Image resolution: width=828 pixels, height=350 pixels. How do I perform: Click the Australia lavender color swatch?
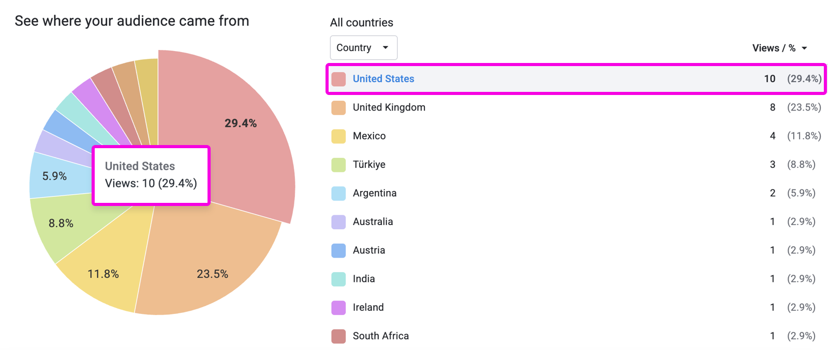338,221
